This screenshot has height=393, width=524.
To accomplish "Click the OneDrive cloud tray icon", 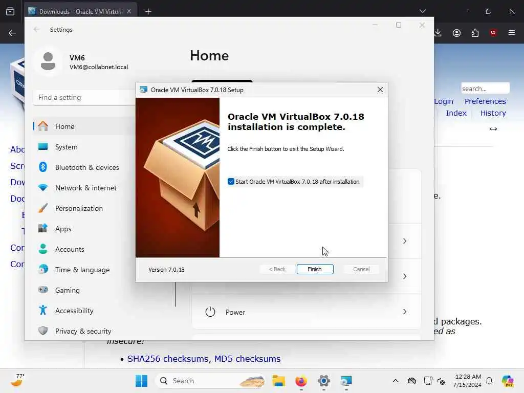I will point(412,381).
